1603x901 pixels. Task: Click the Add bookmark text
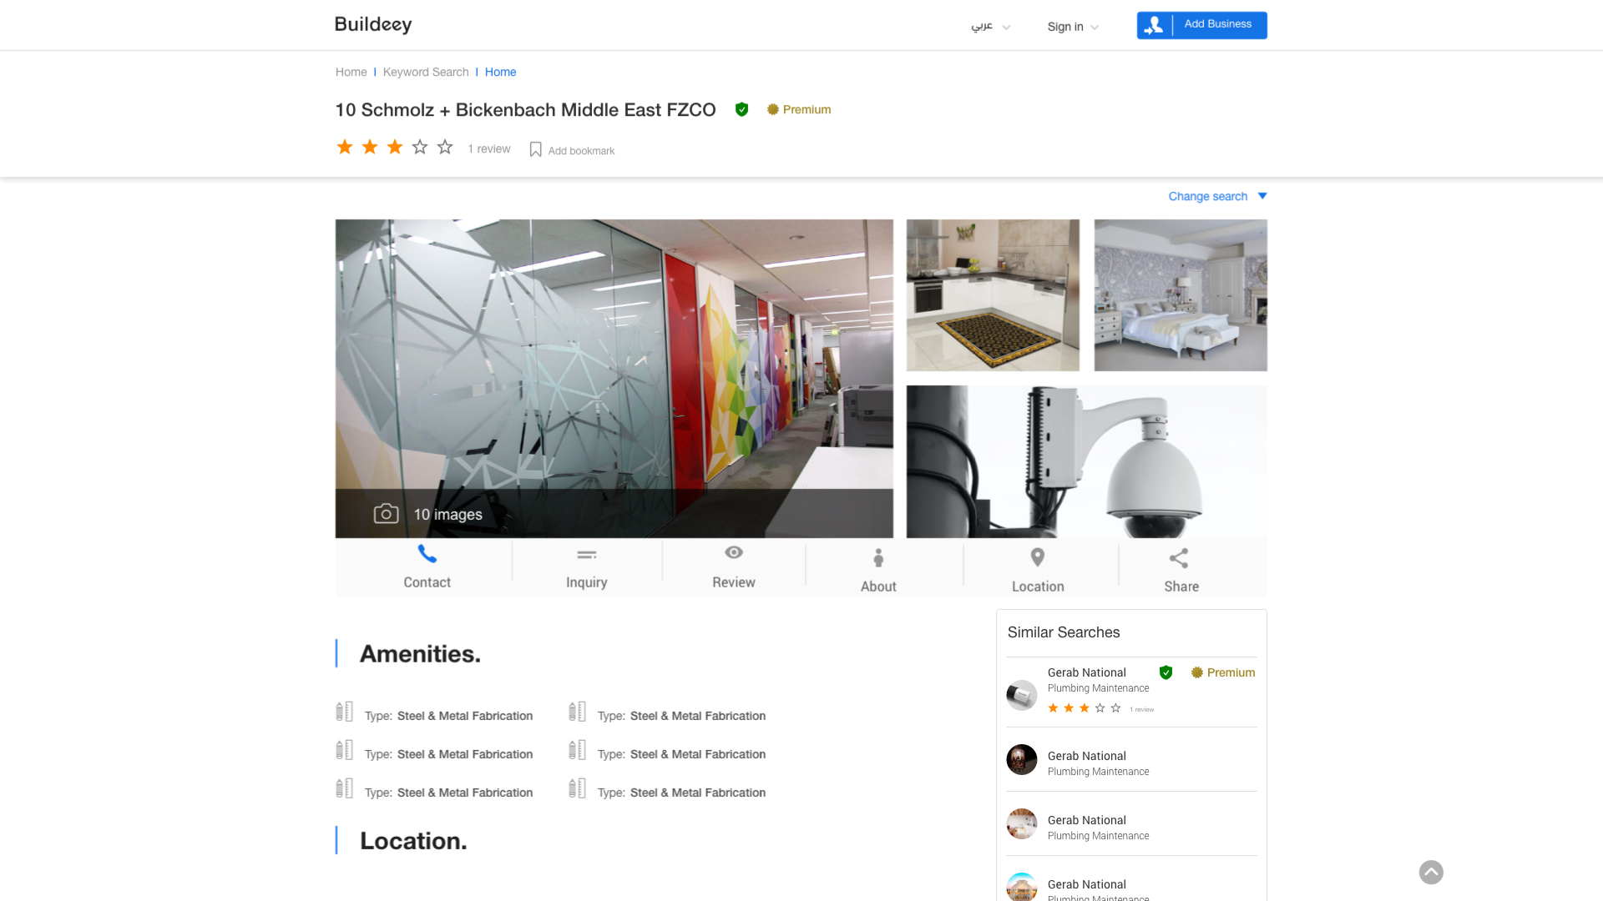(581, 151)
